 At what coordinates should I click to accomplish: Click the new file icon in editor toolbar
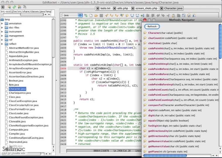[x=91, y=16]
